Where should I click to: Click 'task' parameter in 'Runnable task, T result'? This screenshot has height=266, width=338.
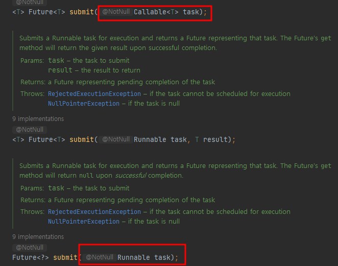(x=179, y=139)
